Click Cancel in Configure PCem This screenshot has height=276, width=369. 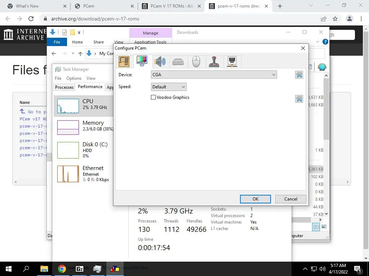[x=291, y=199]
